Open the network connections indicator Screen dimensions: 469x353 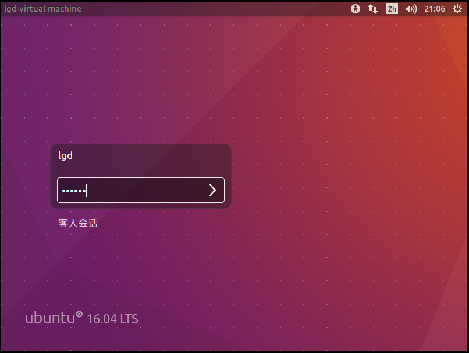click(373, 9)
